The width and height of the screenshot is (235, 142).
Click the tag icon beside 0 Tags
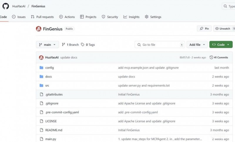tap(83, 45)
